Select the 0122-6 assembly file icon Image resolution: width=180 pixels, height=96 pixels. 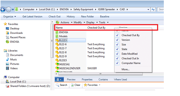(x=57, y=44)
